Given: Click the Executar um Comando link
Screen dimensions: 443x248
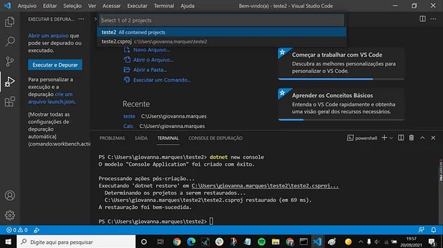Looking at the screenshot, I should click(x=157, y=80).
